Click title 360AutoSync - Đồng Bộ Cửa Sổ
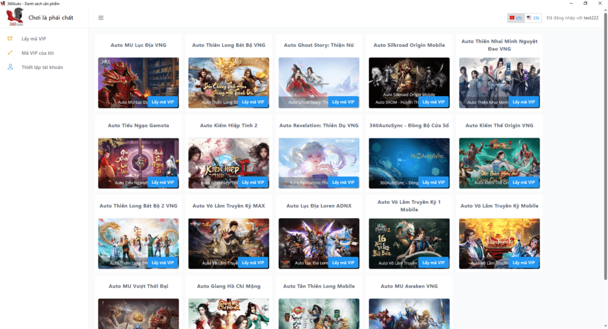This screenshot has width=608, height=329. click(409, 126)
